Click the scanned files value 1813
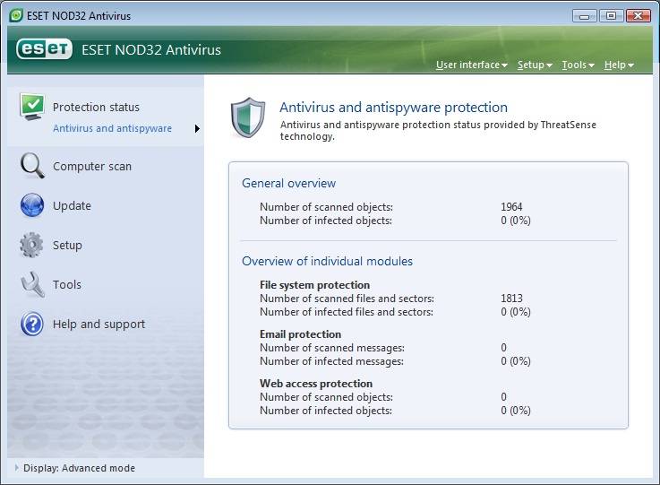Screen dimensions: 660x485 pos(511,299)
